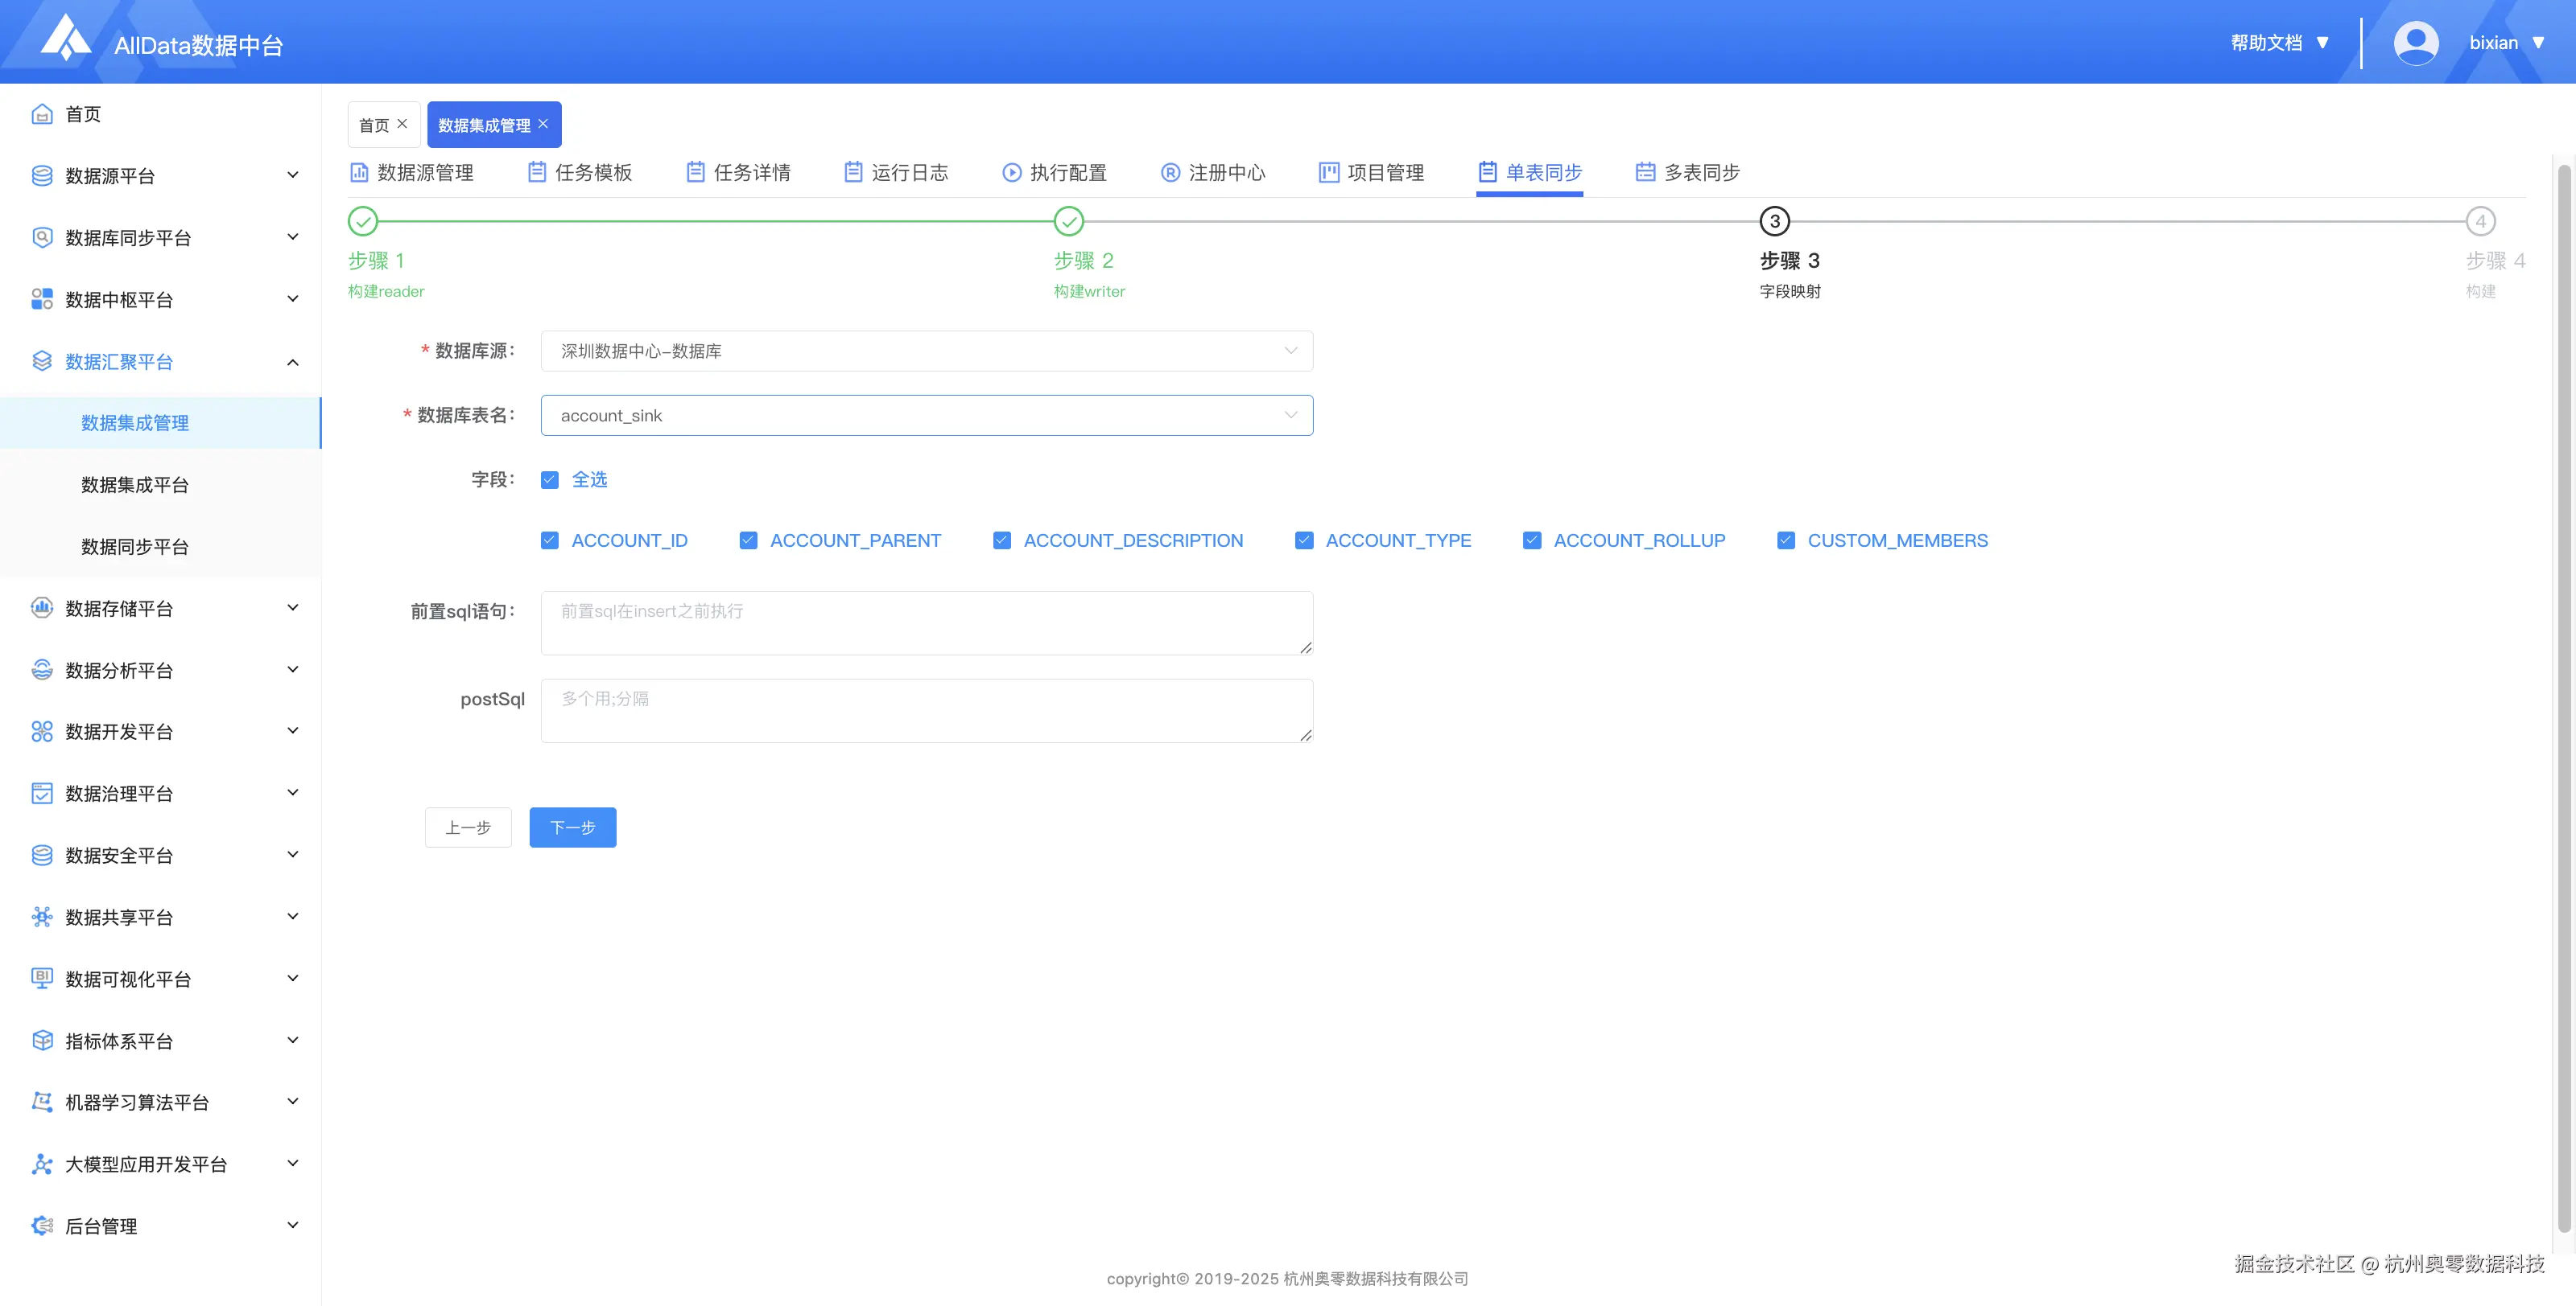This screenshot has width=2576, height=1306.
Task: Click step 4 构建 marker
Action: [x=2481, y=221]
